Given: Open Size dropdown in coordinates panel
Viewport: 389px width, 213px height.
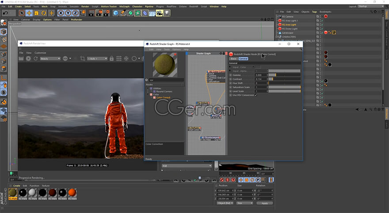Looking at the screenshot, I should (244, 203).
